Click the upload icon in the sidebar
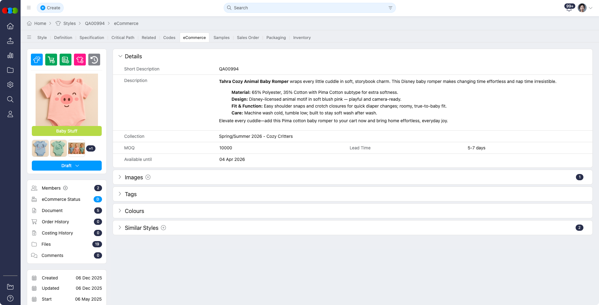599x305 pixels. [10, 41]
